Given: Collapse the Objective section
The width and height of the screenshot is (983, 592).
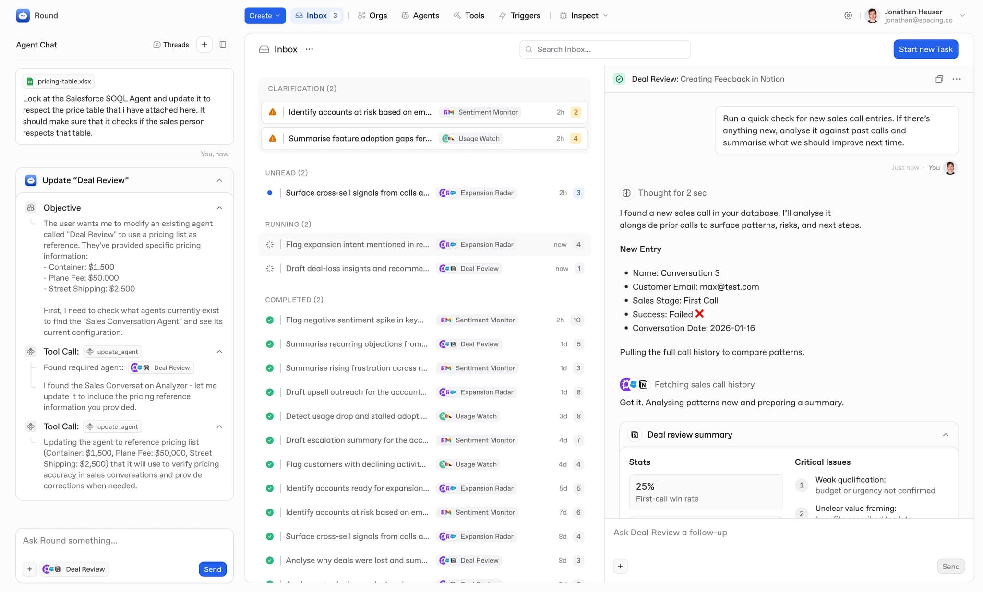Looking at the screenshot, I should 219,208.
